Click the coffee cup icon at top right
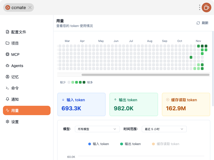 206,7
